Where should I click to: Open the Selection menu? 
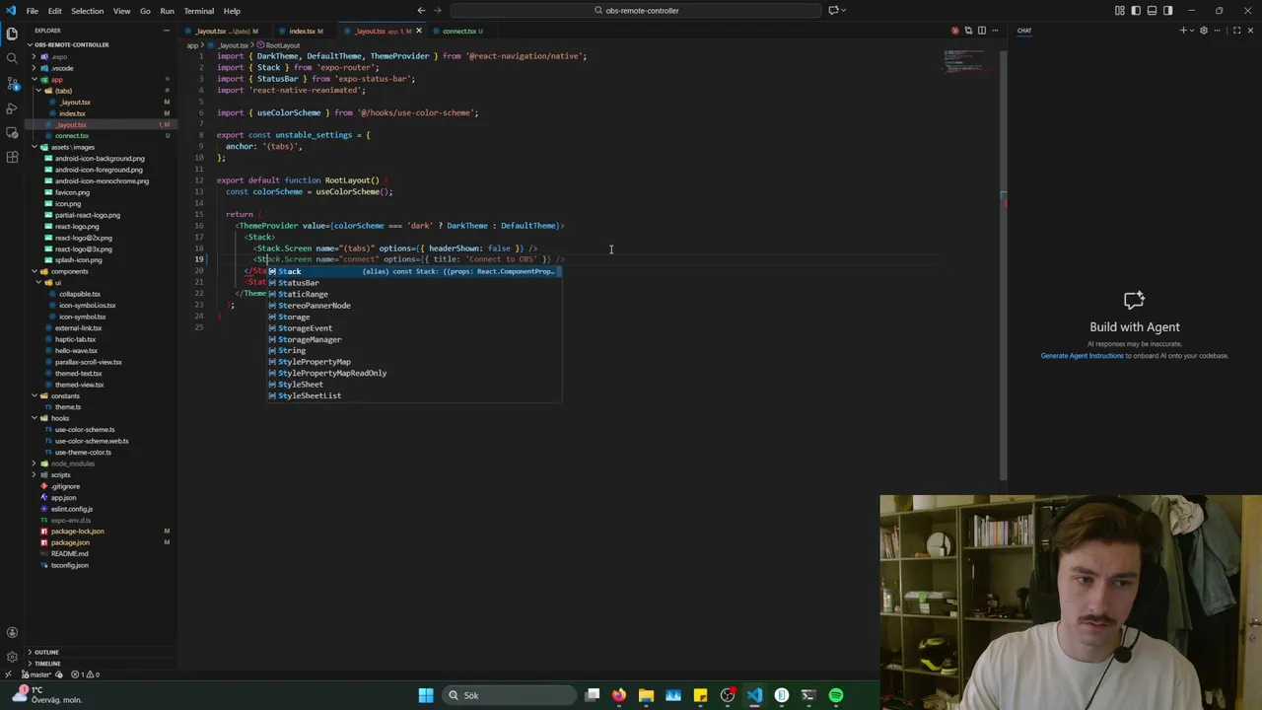click(x=87, y=11)
